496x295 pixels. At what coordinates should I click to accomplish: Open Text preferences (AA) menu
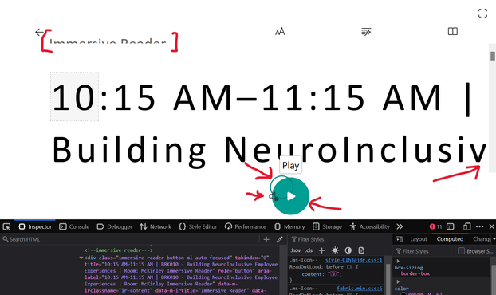(x=280, y=32)
